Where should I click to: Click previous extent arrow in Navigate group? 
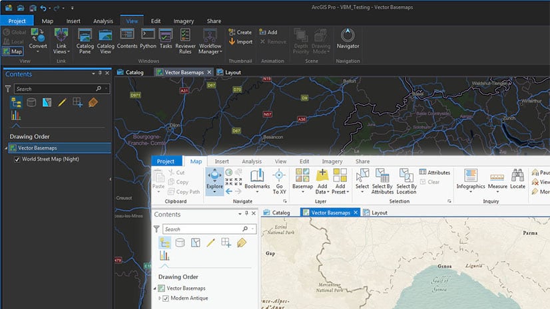pos(228,191)
